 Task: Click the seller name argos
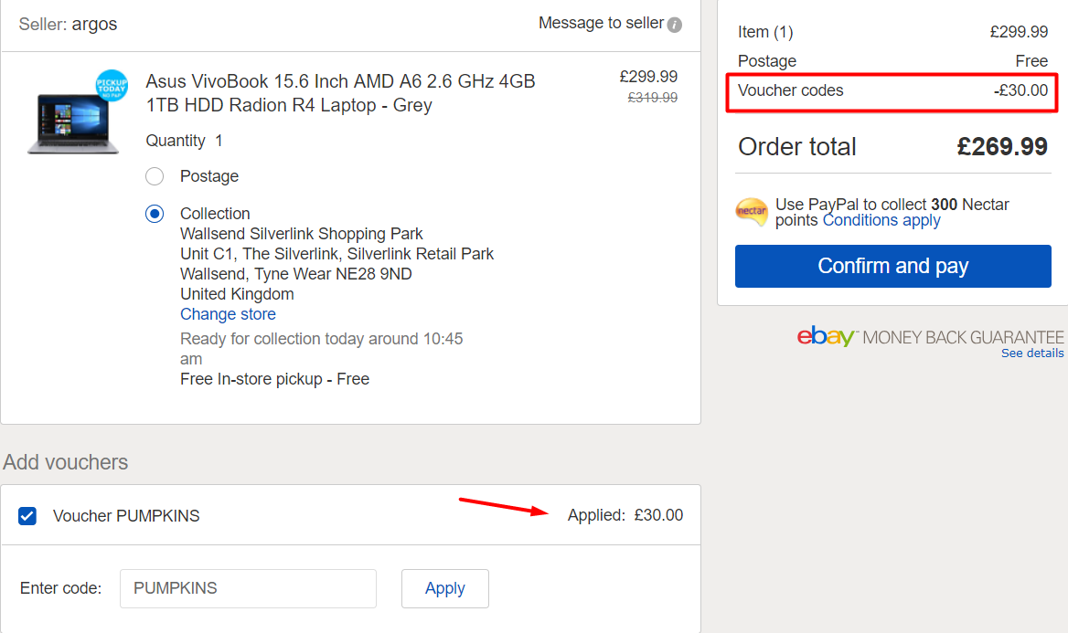coord(95,25)
